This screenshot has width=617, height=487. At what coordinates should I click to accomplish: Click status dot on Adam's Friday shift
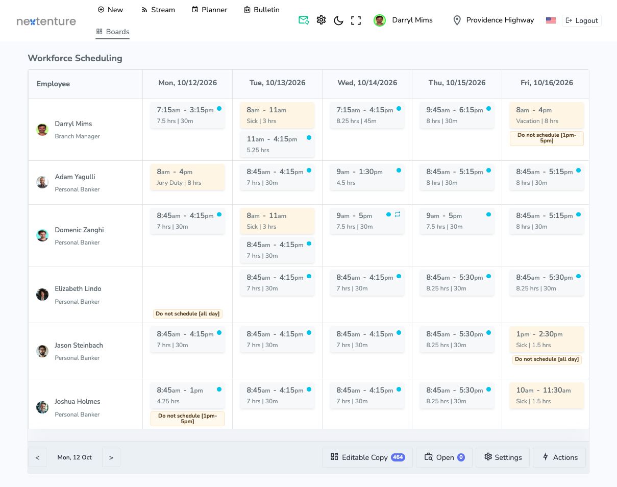coord(578,170)
